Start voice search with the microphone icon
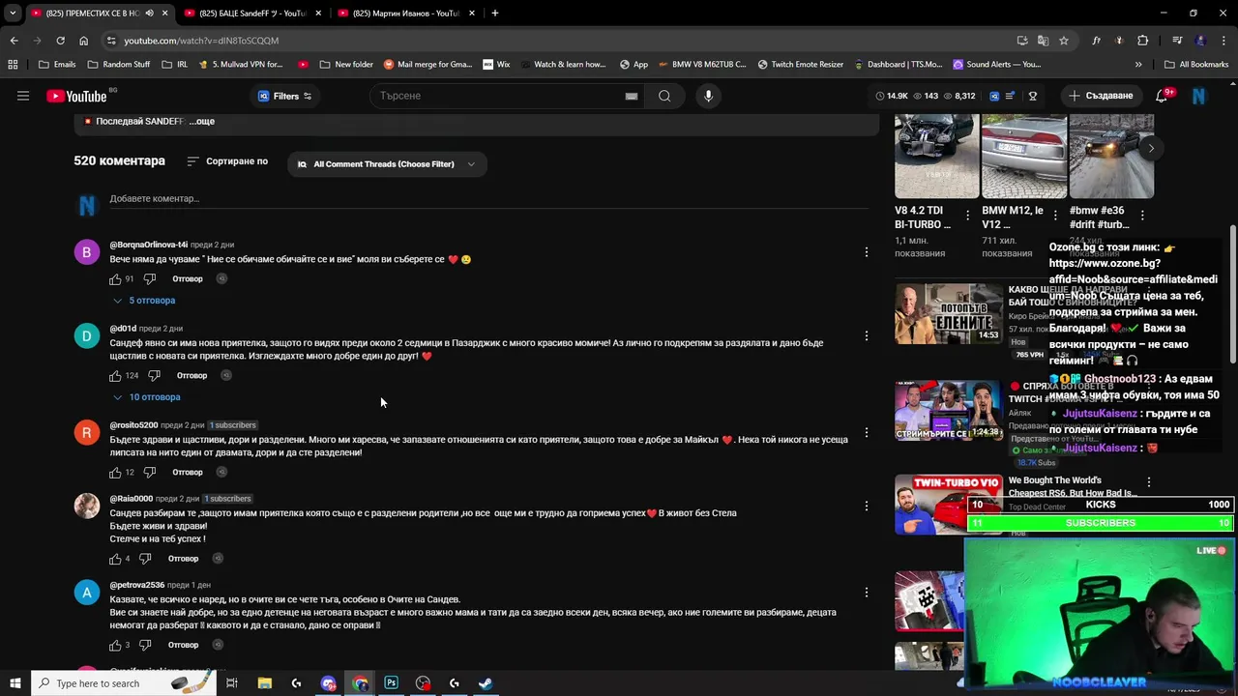 pos(708,96)
